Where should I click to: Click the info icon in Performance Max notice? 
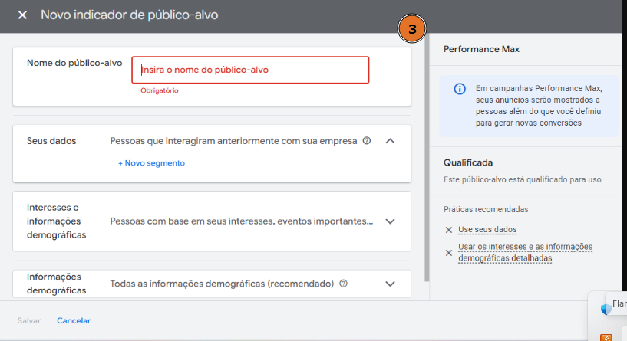460,89
